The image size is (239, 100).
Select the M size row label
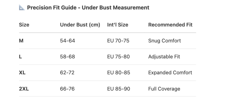tap(21, 41)
